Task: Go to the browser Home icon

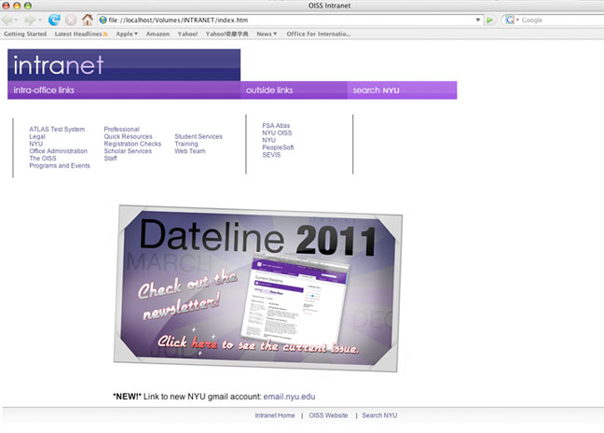Action: click(x=88, y=20)
